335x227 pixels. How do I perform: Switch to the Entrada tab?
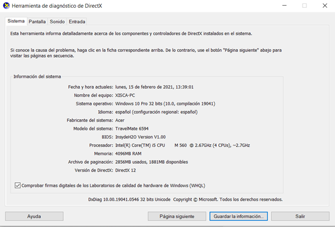click(x=77, y=22)
